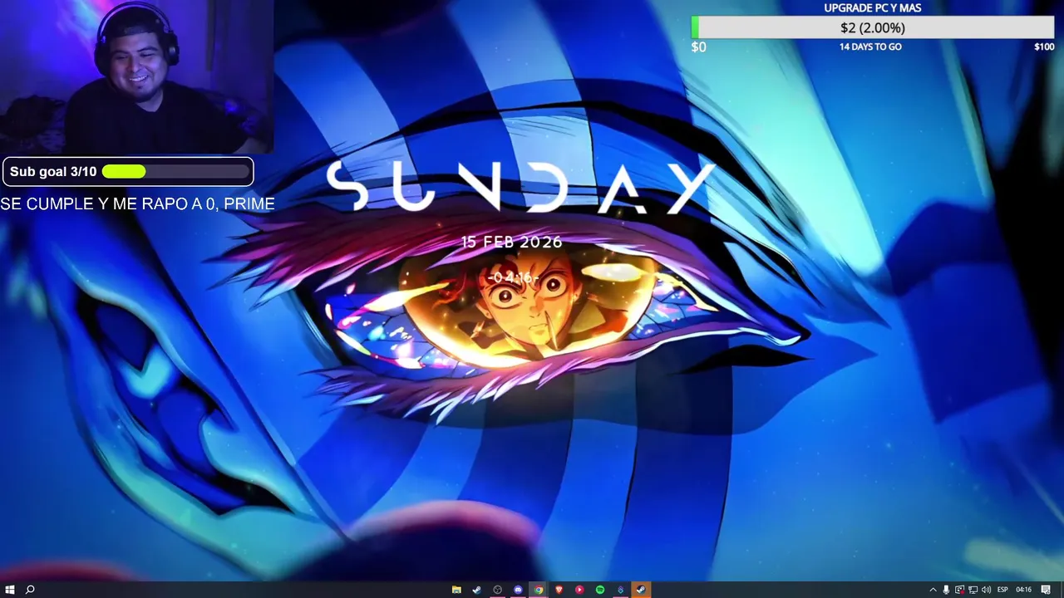Image resolution: width=1064 pixels, height=598 pixels.
Task: Switch to OBS Studio in the taskbar
Action: click(497, 590)
